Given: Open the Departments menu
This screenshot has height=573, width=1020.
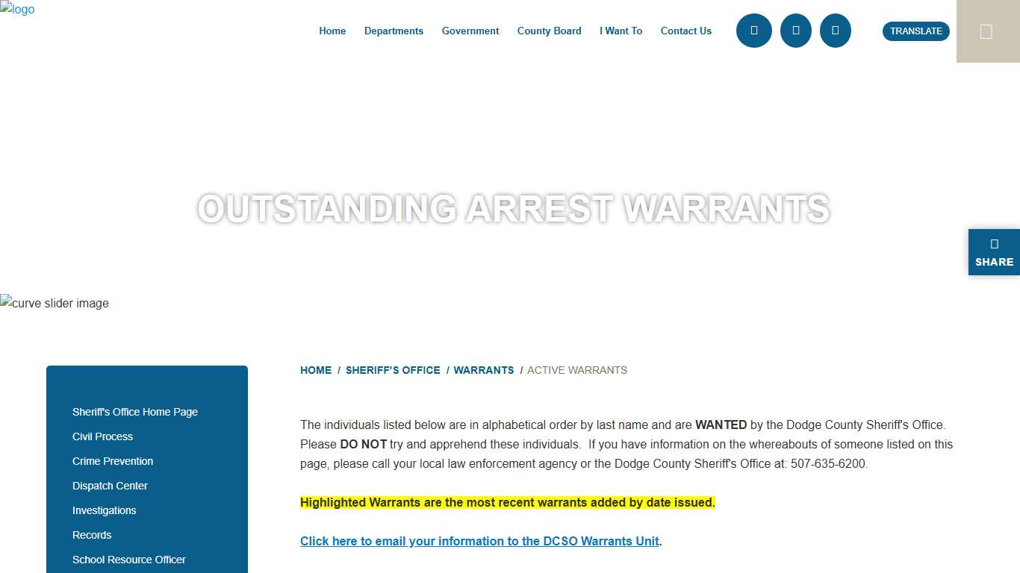Looking at the screenshot, I should click(394, 31).
